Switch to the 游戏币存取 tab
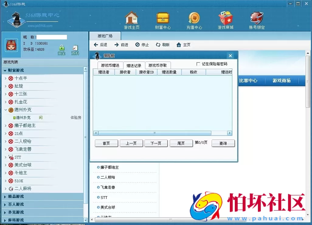This screenshot has width=312, height=225. [158, 65]
